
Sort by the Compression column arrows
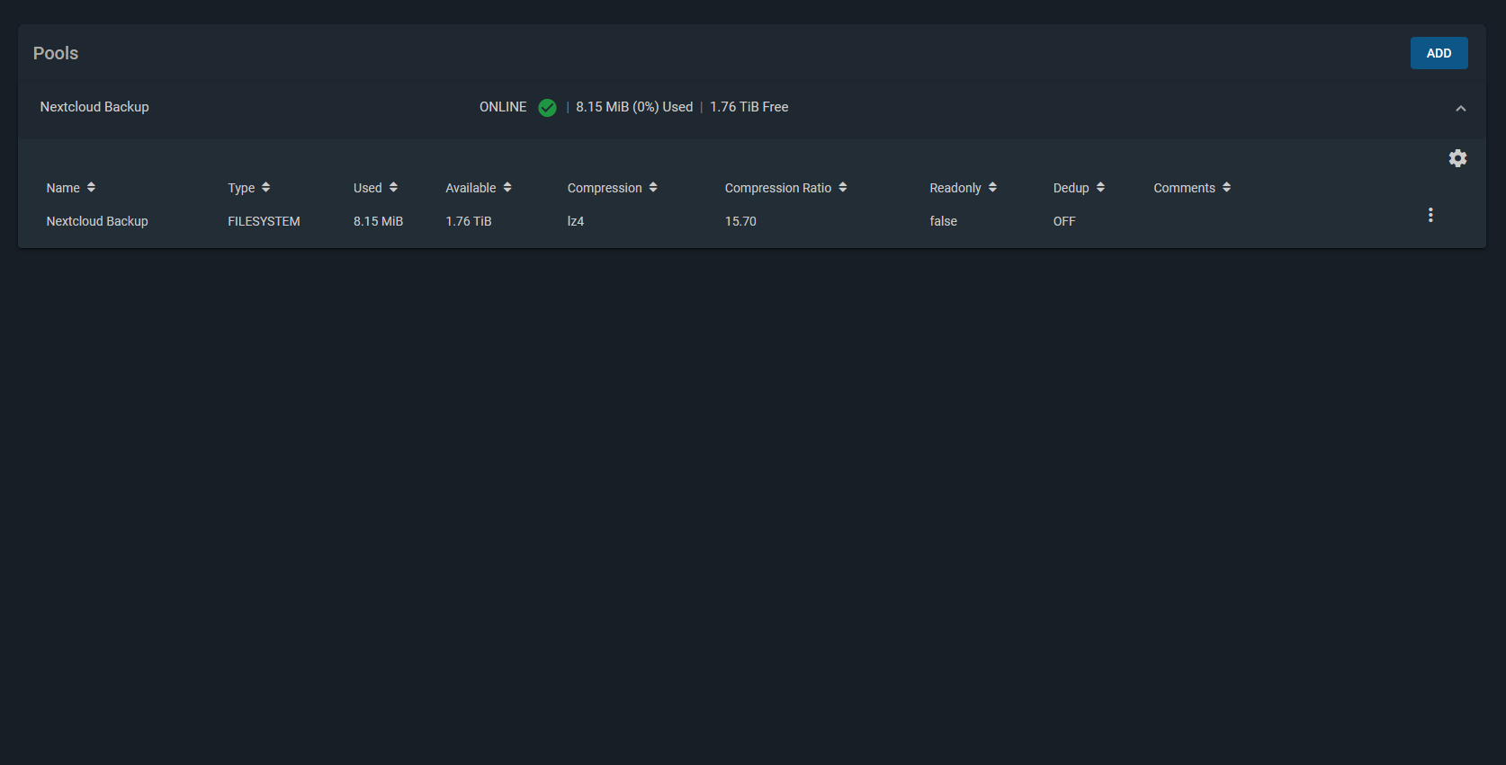pyautogui.click(x=653, y=188)
